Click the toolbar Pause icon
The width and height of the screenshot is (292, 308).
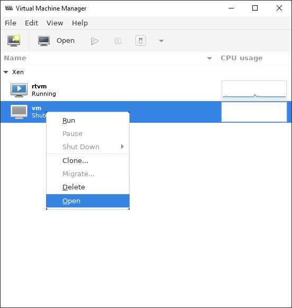tap(118, 41)
